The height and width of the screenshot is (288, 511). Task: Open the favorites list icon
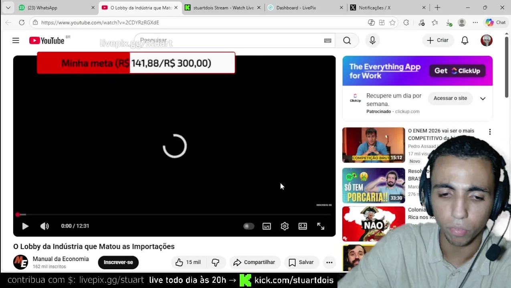coord(435,22)
